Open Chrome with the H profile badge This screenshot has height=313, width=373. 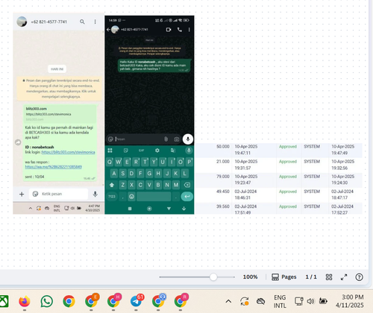click(x=113, y=300)
